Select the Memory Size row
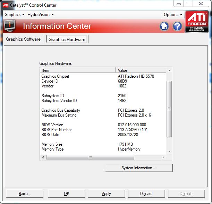The width and height of the screenshot is (212, 204). (103, 144)
